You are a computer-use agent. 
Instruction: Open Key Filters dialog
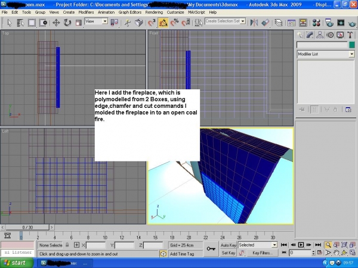(263, 253)
